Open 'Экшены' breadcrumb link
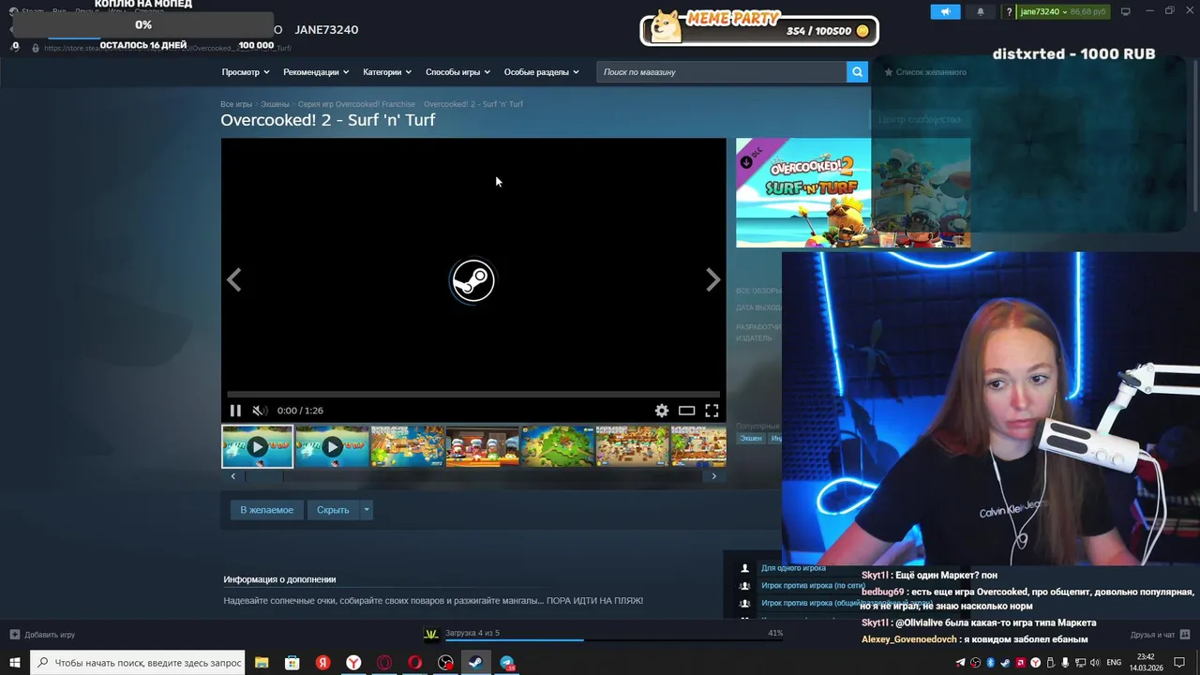Viewport: 1200px width, 675px height. 275,104
